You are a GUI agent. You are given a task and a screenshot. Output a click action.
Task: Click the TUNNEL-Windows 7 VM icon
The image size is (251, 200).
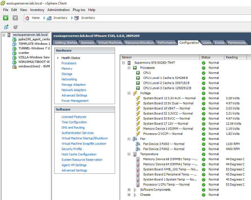coord(14,48)
